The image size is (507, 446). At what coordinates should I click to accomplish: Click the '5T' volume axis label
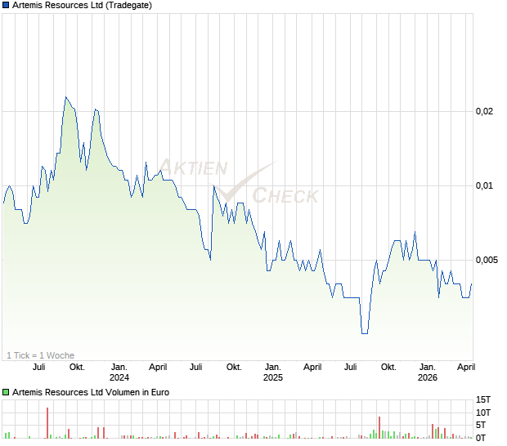click(481, 426)
